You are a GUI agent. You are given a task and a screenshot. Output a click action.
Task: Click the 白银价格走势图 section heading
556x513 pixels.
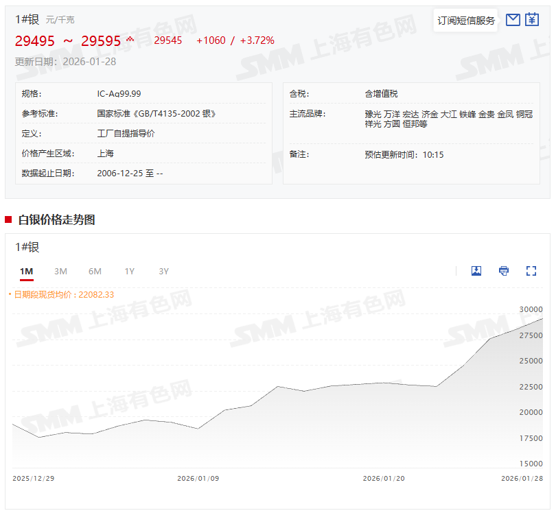pyautogui.click(x=56, y=219)
